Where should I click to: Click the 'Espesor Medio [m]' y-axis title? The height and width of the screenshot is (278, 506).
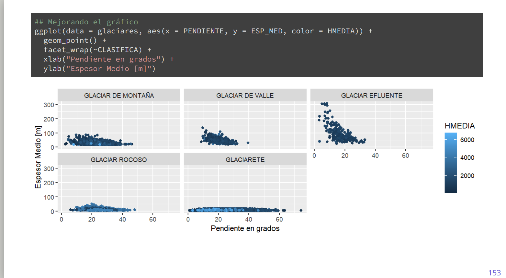pyautogui.click(x=38, y=157)
